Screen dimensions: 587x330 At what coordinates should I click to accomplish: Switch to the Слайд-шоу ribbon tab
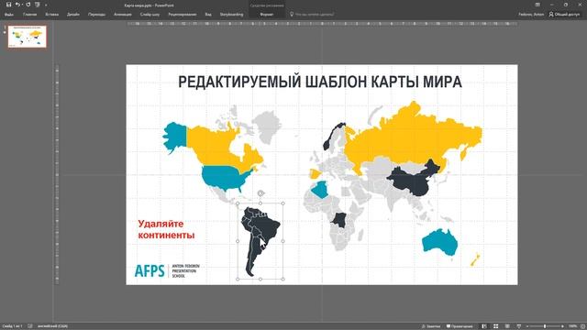point(150,15)
